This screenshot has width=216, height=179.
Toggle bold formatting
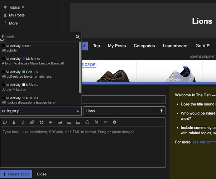point(14,122)
